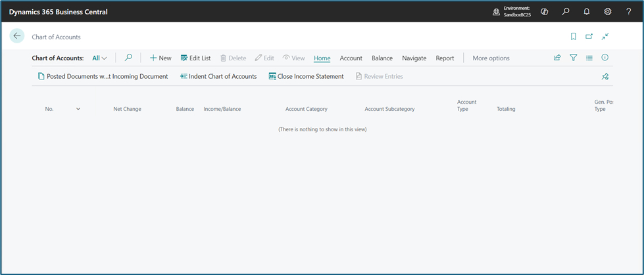The image size is (644, 275).
Task: Click the greyed-out View action
Action: click(293, 58)
